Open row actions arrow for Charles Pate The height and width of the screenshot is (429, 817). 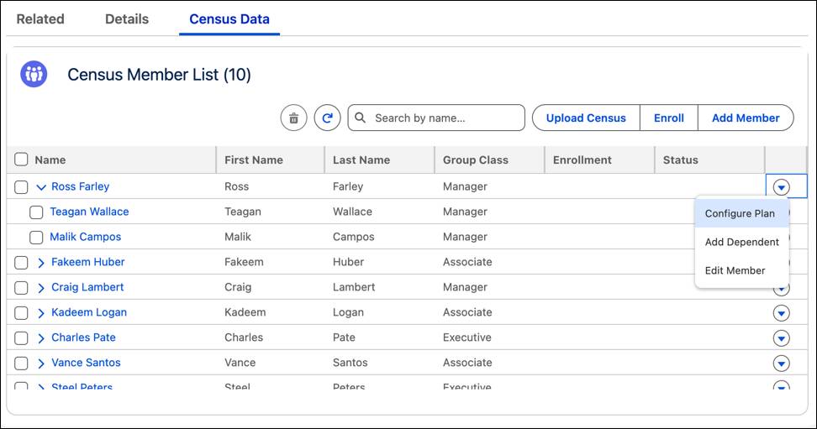click(x=781, y=338)
